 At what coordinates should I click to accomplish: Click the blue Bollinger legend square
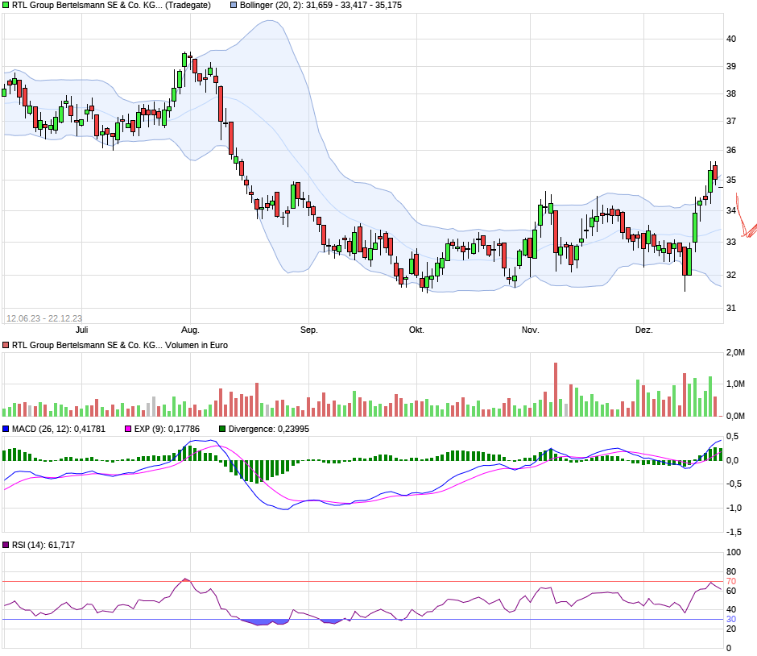point(234,6)
